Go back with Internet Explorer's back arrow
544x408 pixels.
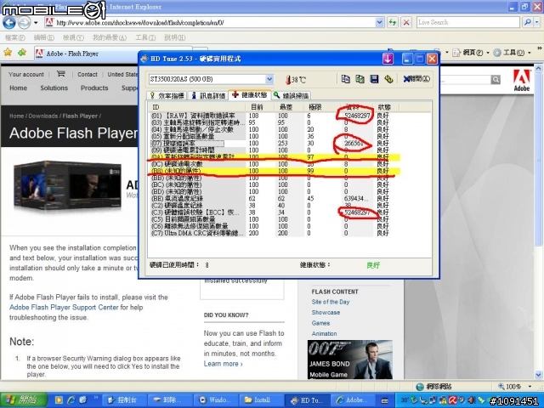[9, 23]
